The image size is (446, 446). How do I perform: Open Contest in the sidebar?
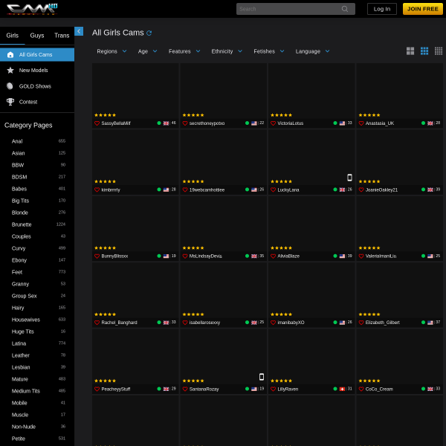[37, 102]
